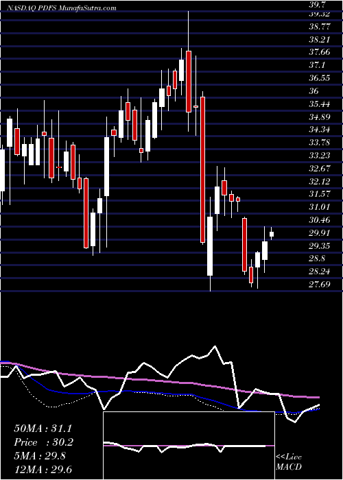Image resolution: width=343 pixels, height=480 pixels.
Task: Click the 34.34 price axis label
Action: pos(320,130)
